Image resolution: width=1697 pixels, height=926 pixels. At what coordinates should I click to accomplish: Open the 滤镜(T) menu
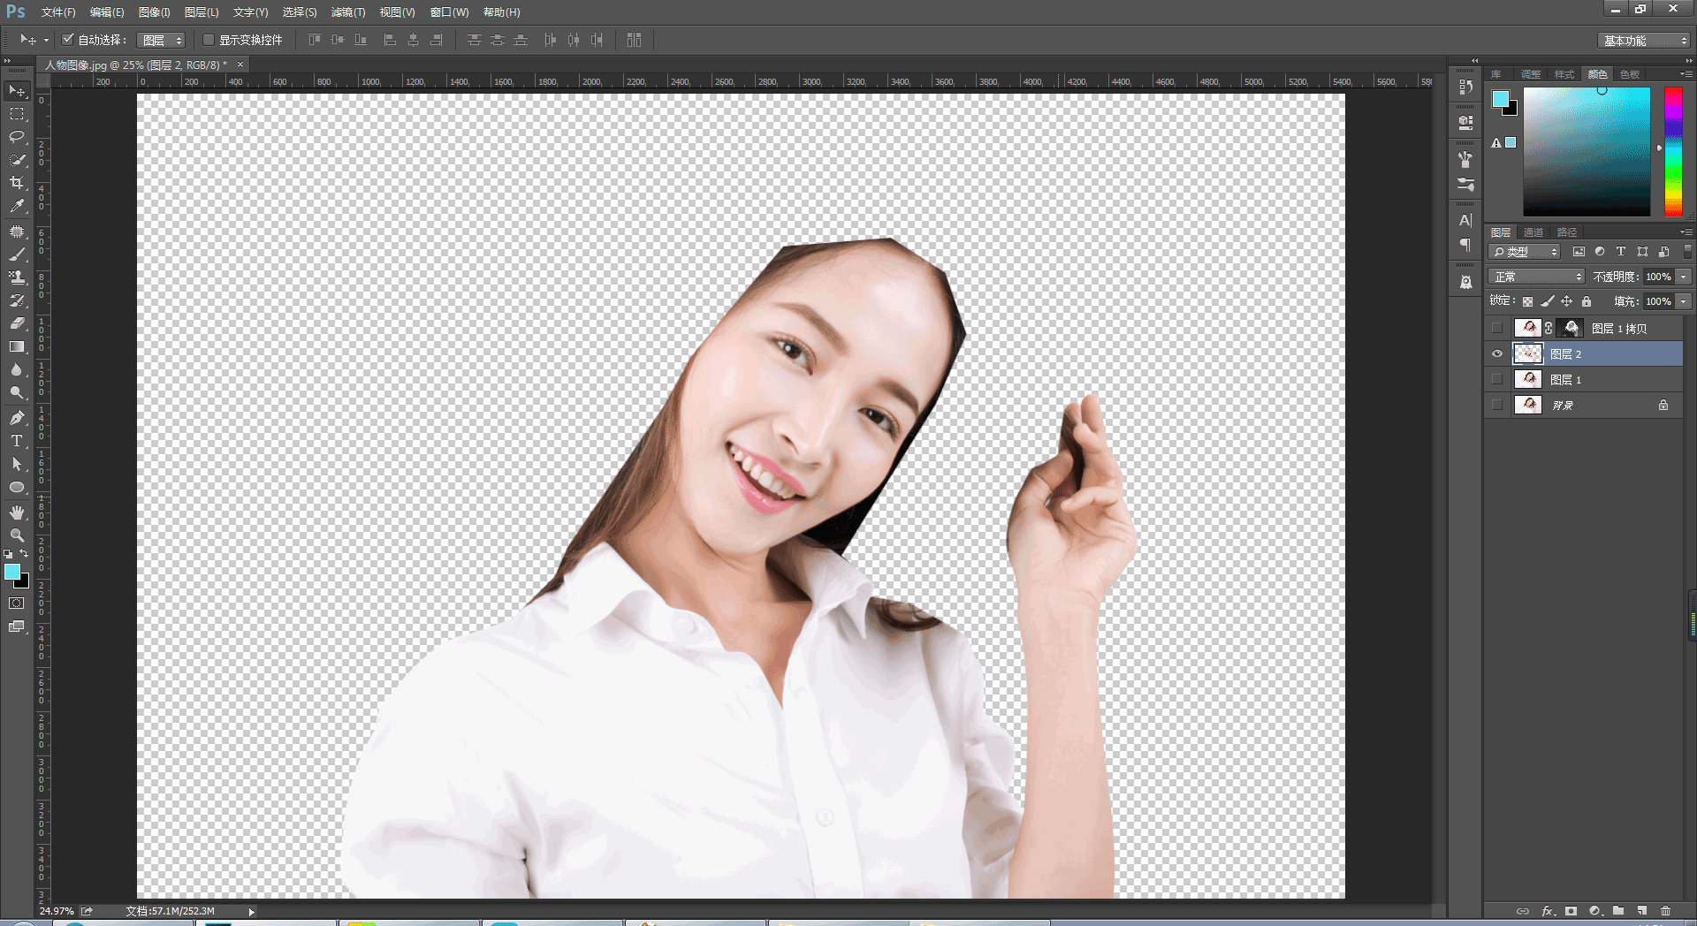pyautogui.click(x=347, y=12)
